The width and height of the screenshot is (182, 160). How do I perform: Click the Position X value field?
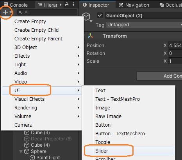click(175, 45)
